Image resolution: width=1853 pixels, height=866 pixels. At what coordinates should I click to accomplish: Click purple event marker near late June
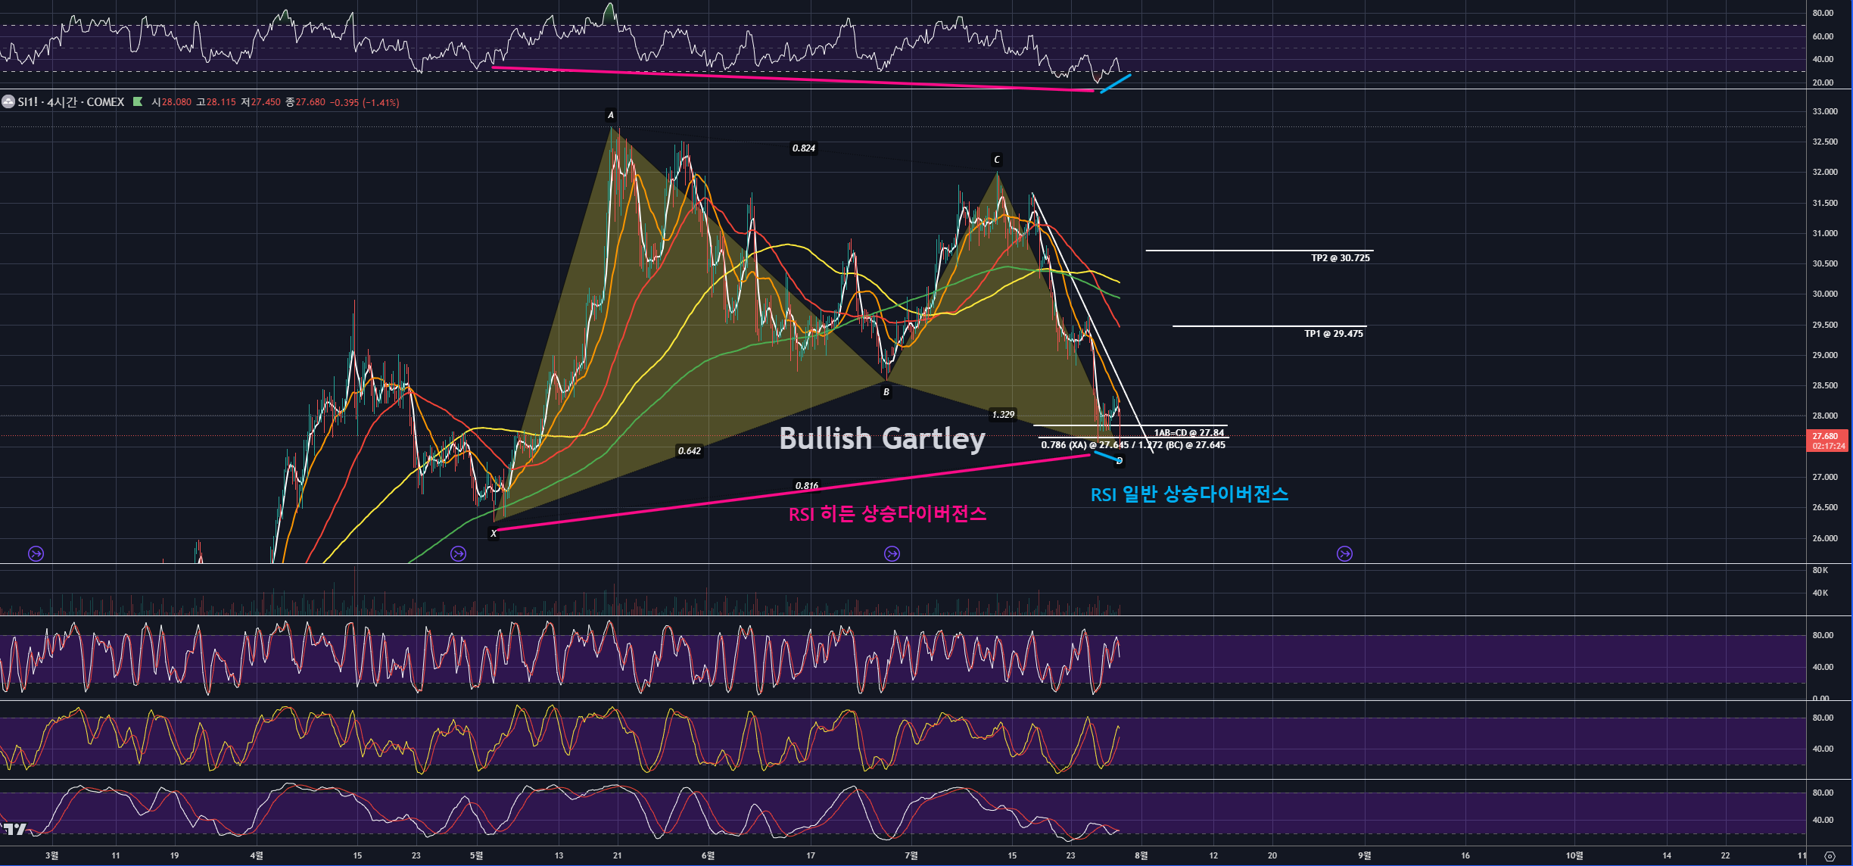892,553
